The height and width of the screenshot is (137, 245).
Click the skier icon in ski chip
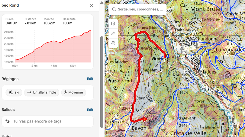11,92
